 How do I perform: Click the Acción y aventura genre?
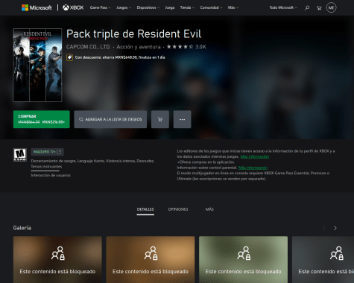139,47
